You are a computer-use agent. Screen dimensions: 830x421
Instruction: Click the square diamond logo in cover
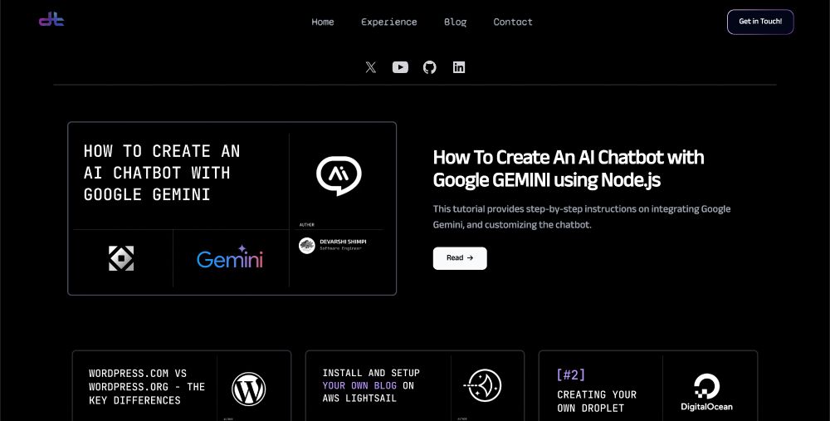(x=121, y=258)
